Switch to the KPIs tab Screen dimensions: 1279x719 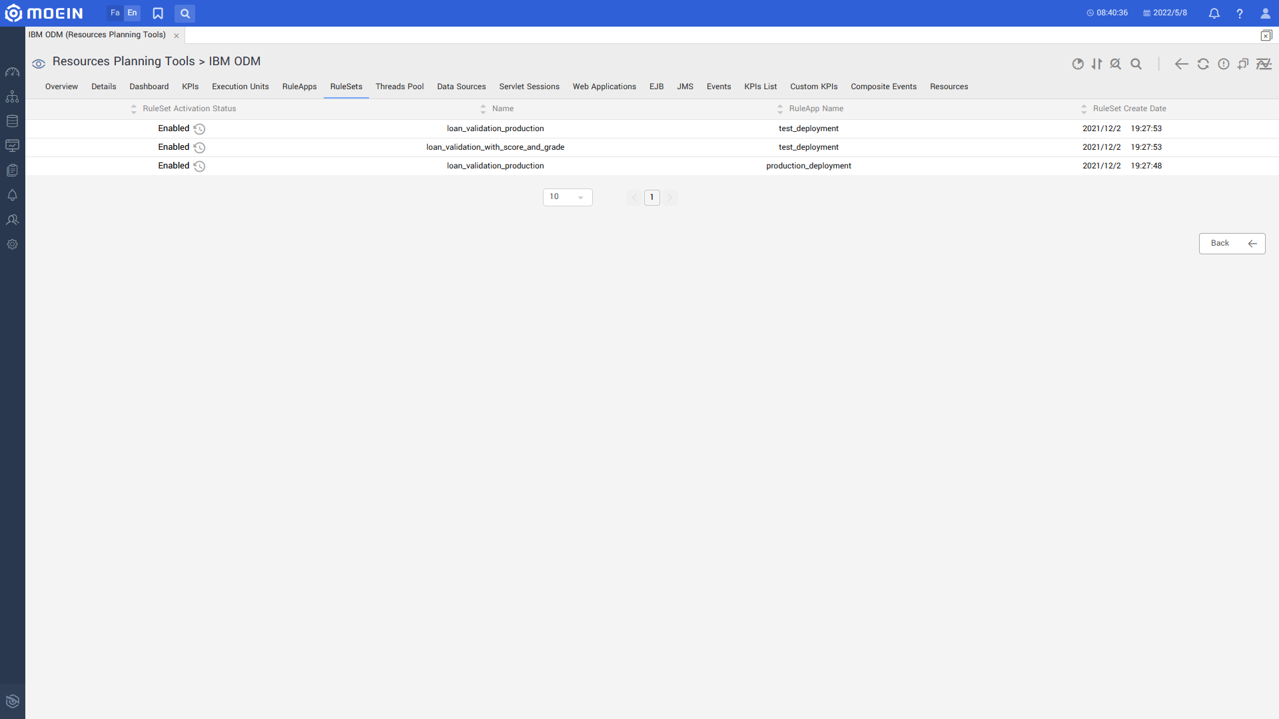point(191,87)
